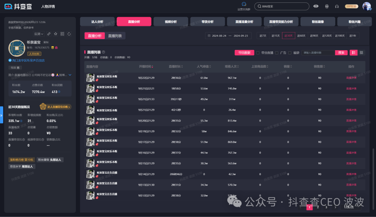Click the refresh data icon

69,34
